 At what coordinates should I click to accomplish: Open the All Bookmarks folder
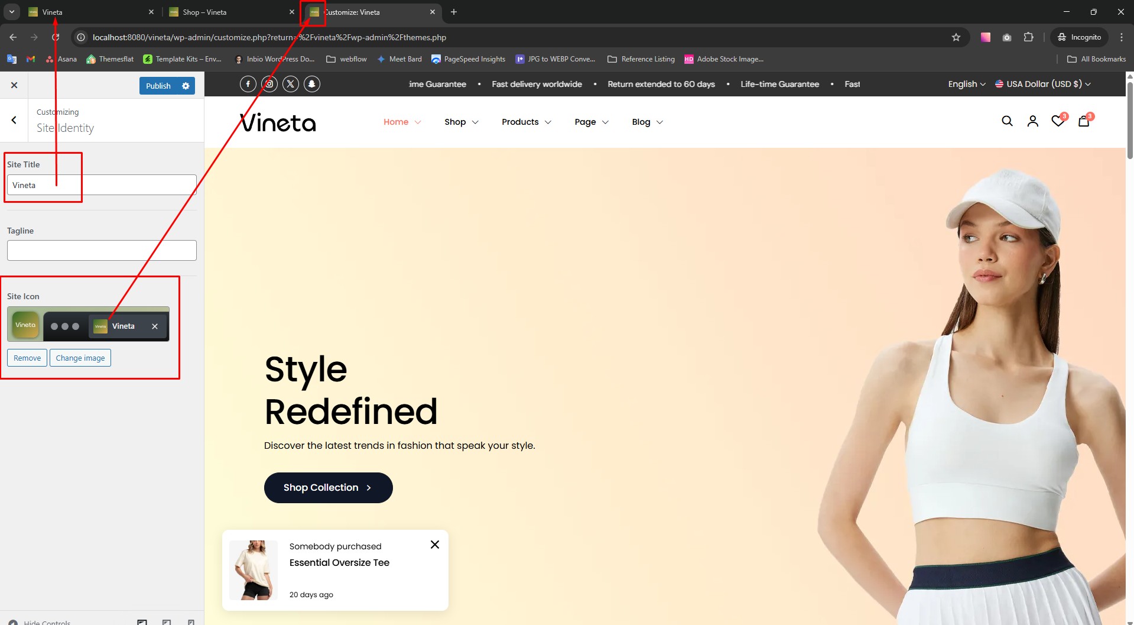1097,59
